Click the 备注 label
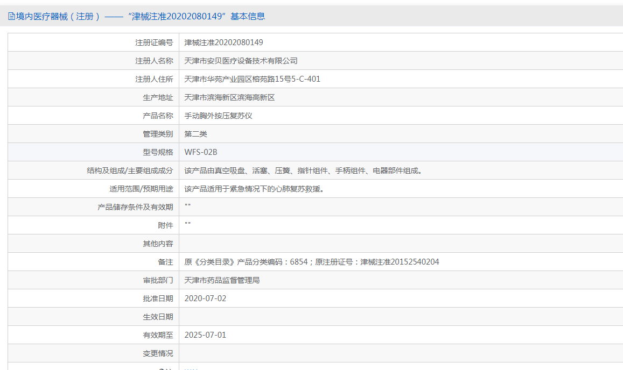This screenshot has width=623, height=370. 166,261
